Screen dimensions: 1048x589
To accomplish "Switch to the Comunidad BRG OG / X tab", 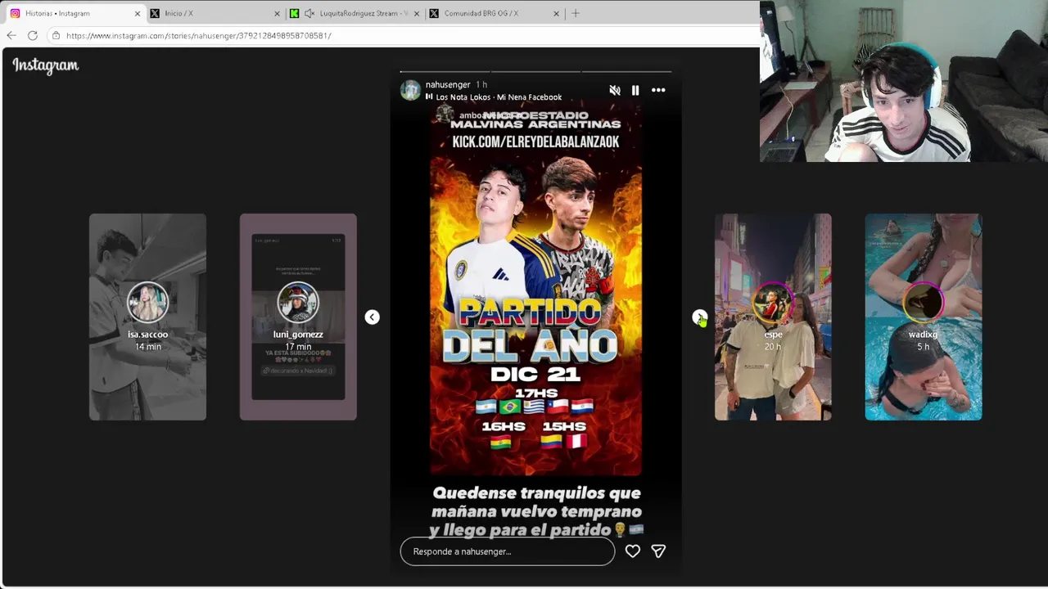I will pos(495,13).
